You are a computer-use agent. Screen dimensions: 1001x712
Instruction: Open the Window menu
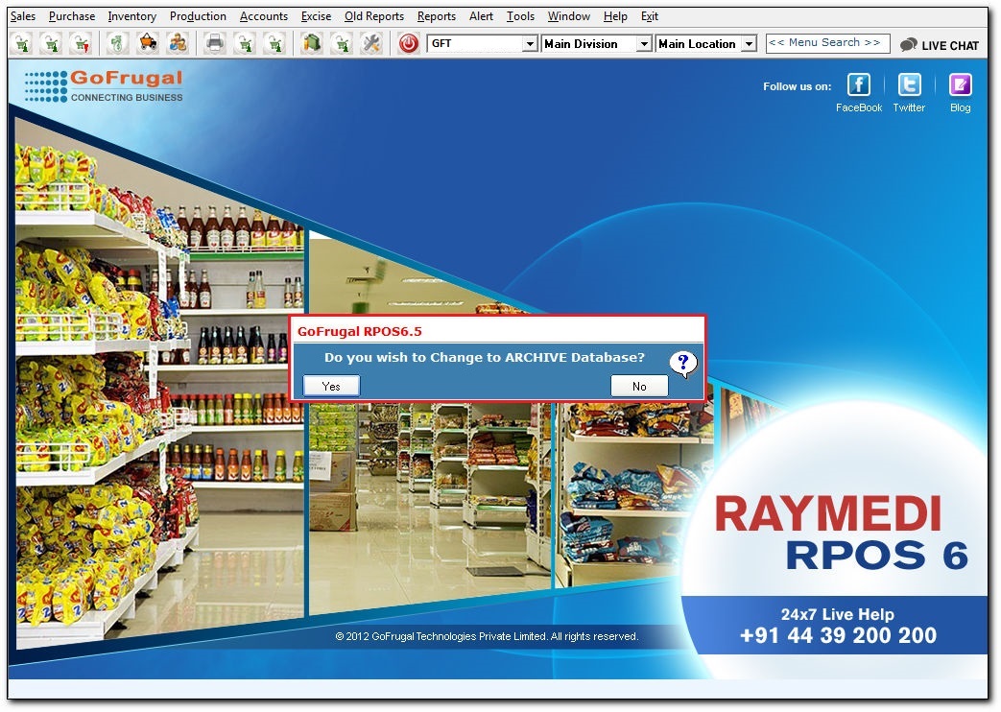pyautogui.click(x=569, y=16)
